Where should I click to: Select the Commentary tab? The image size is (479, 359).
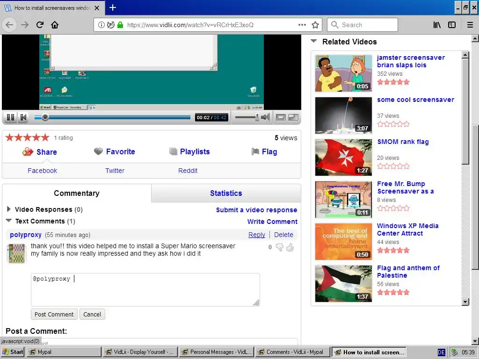click(77, 193)
